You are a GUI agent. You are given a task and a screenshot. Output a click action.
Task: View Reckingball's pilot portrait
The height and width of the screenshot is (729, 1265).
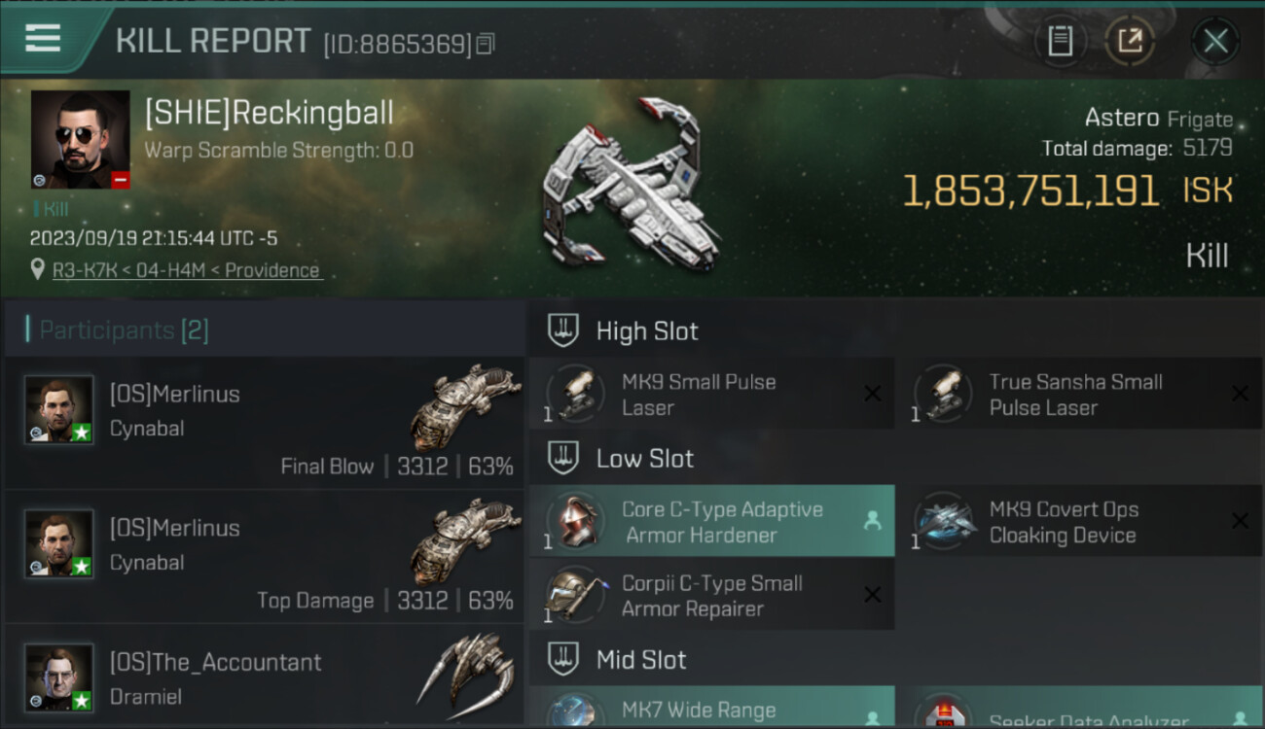point(80,139)
